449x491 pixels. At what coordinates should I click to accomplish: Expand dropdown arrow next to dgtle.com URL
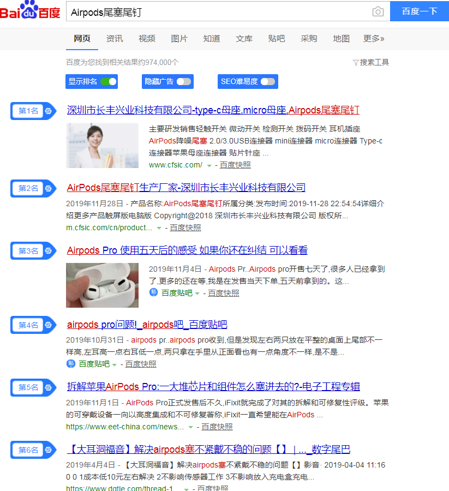186,489
